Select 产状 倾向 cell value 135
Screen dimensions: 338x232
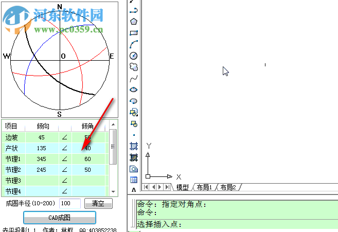pyautogui.click(x=42, y=148)
